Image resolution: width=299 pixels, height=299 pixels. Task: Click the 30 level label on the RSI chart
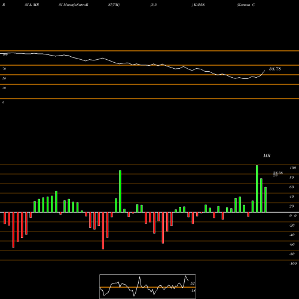click(x=4, y=88)
